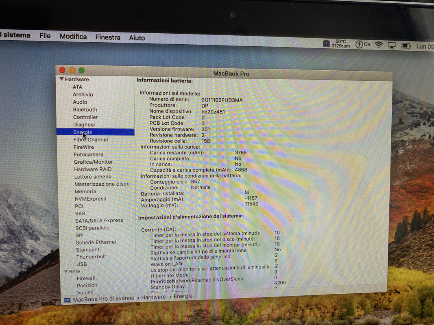Click the temperature and fan speed menu bar icon
The width and height of the screenshot is (434, 325).
click(336, 43)
